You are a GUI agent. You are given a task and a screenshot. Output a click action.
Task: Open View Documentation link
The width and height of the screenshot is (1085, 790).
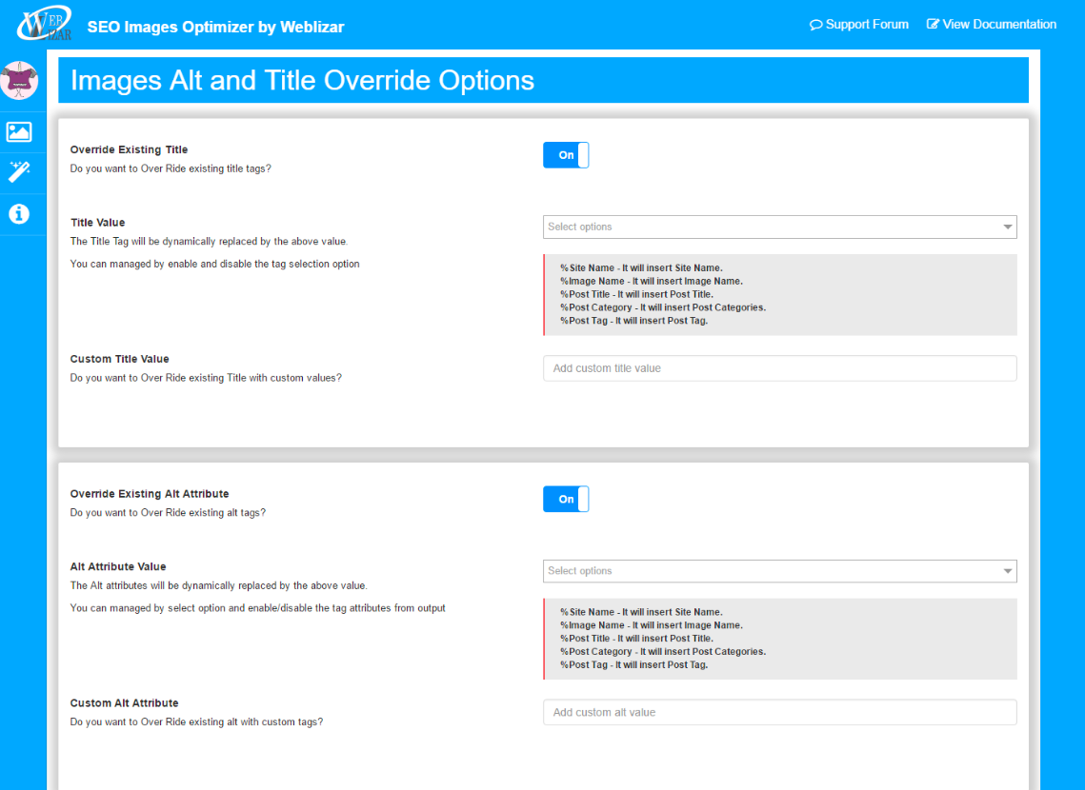click(991, 25)
